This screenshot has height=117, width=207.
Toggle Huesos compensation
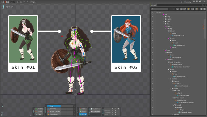(95, 109)
